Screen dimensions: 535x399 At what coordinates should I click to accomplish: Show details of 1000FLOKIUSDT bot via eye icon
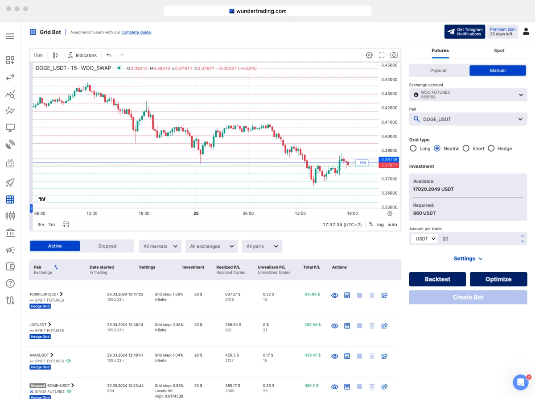334,295
